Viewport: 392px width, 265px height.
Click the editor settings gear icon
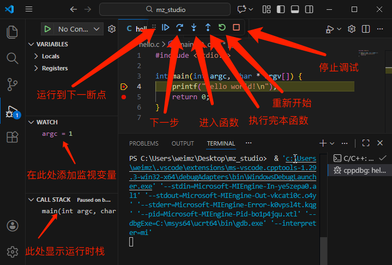point(352,29)
